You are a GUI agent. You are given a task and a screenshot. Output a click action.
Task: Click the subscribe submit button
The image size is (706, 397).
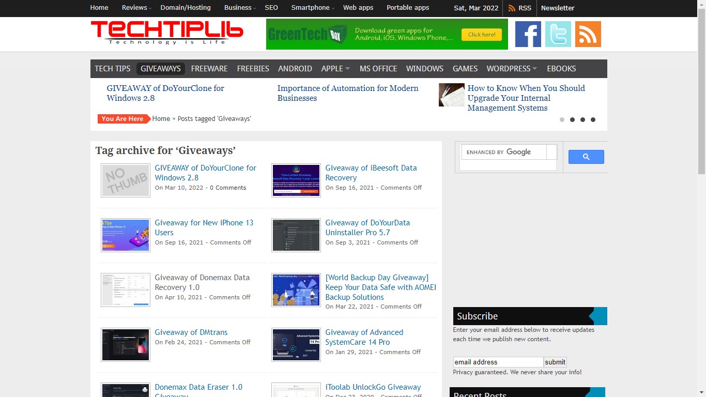[555, 362]
